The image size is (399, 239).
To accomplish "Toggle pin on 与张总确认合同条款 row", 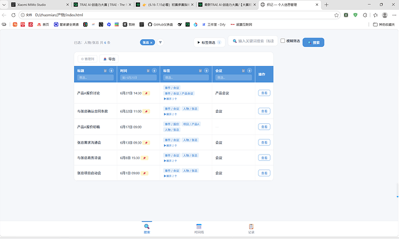I will 146,112.
